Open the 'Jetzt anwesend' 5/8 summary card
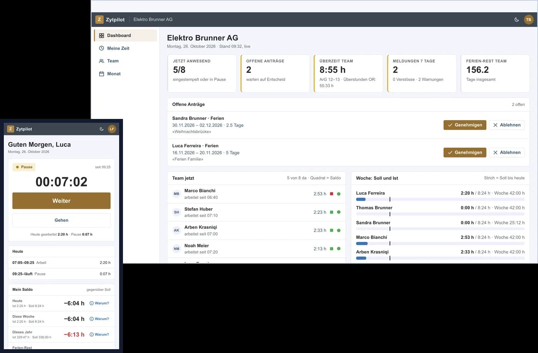Viewport: 538px width, 353px height. point(202,74)
